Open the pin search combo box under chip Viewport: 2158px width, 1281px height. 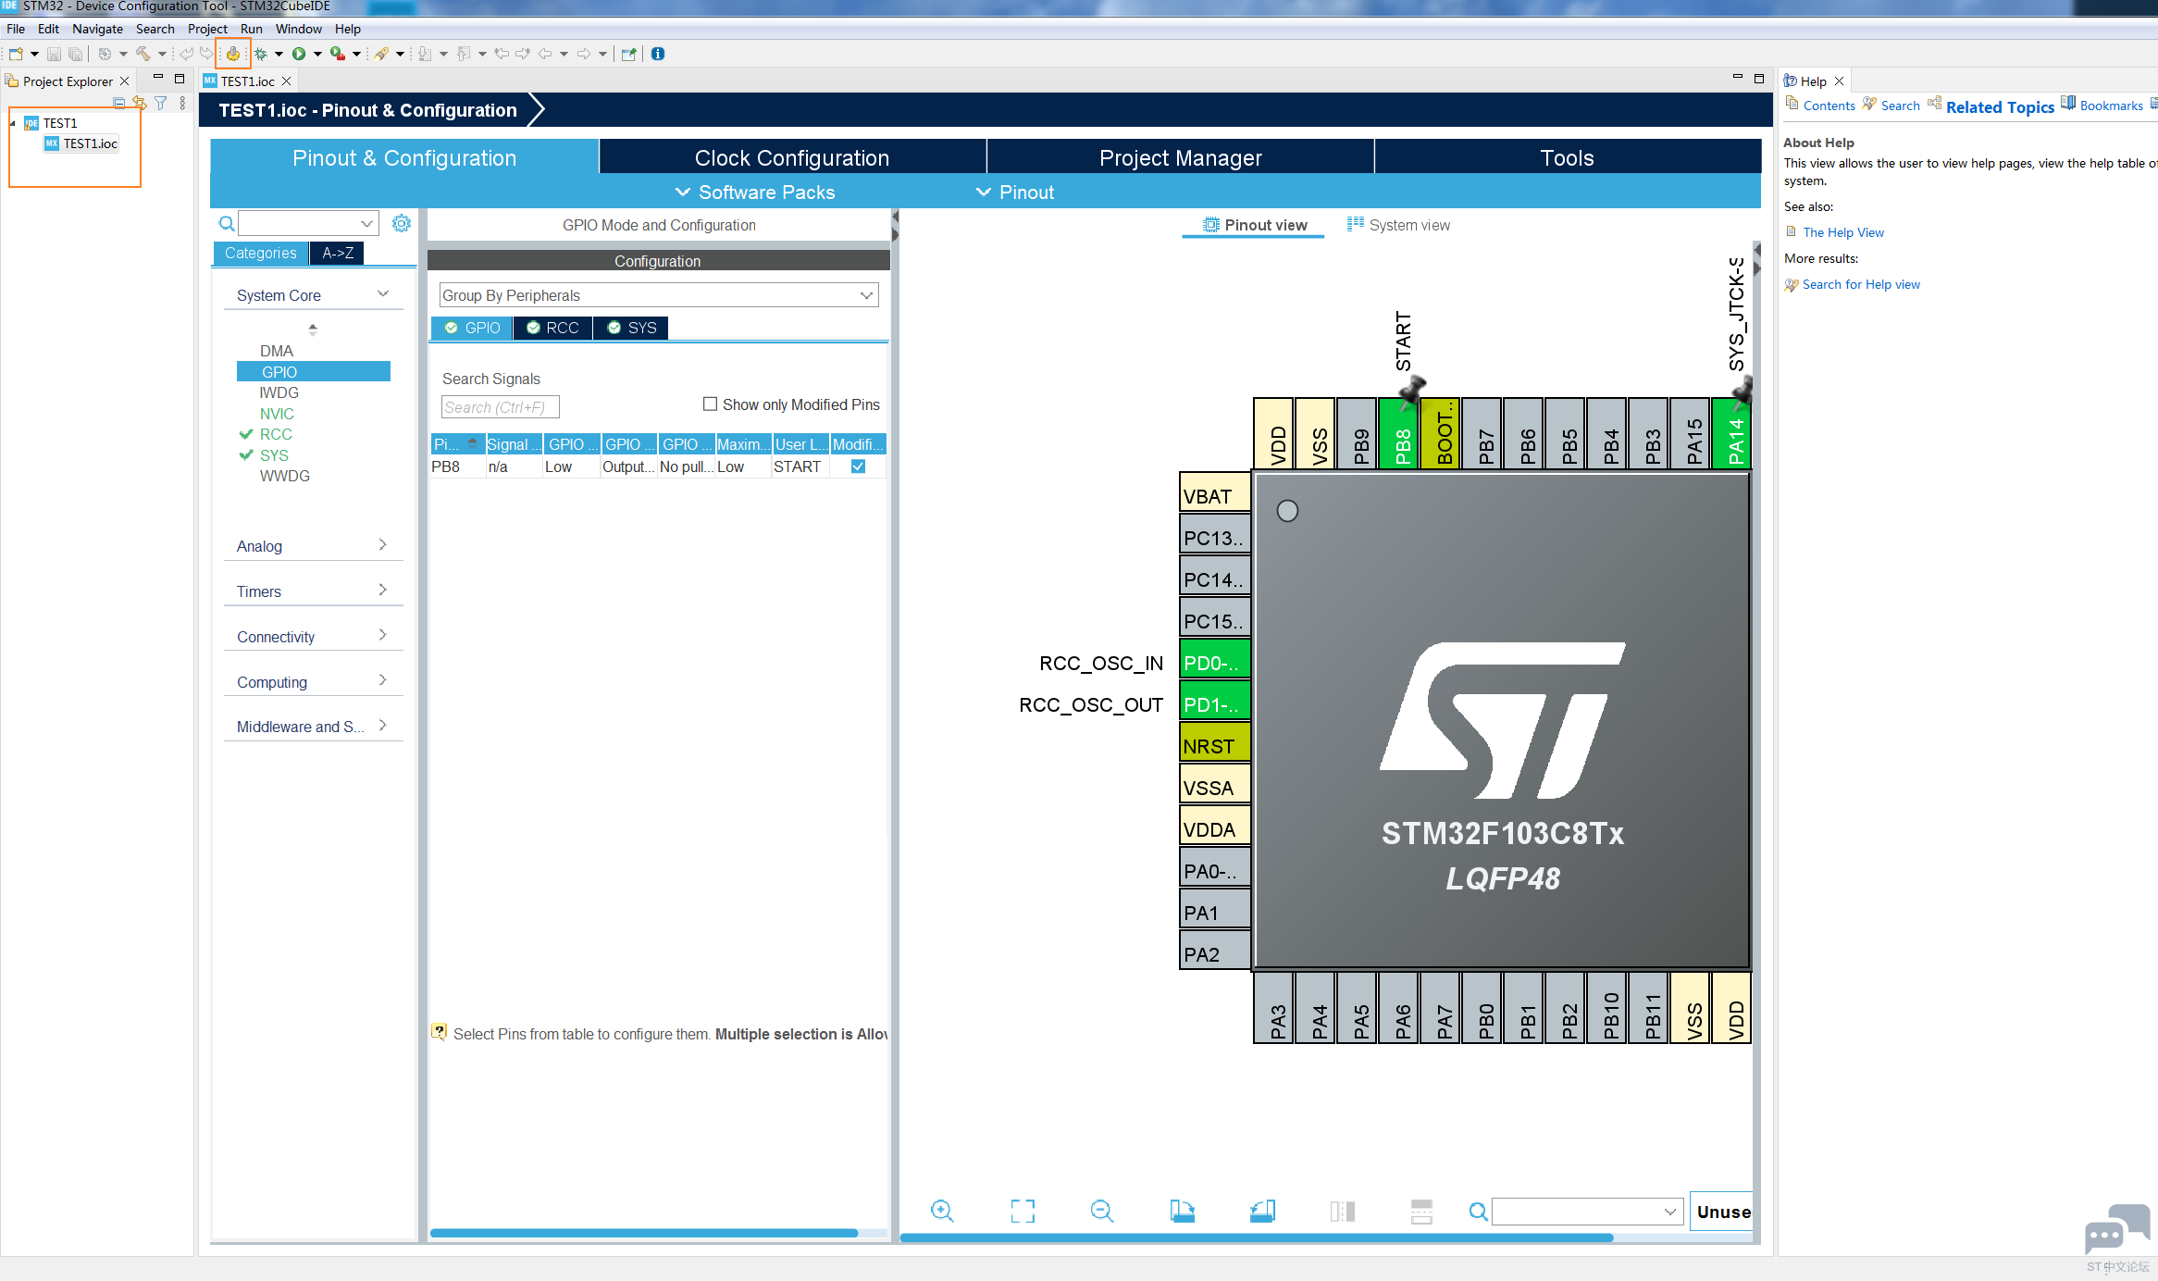[1587, 1212]
